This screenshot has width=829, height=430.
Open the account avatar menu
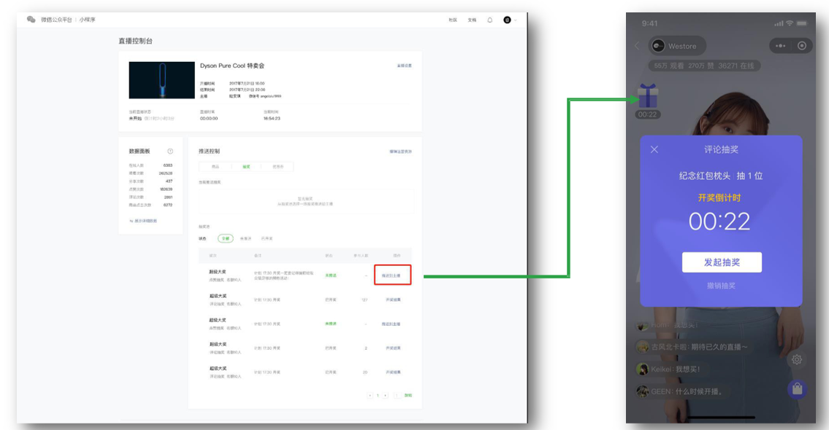(x=508, y=20)
